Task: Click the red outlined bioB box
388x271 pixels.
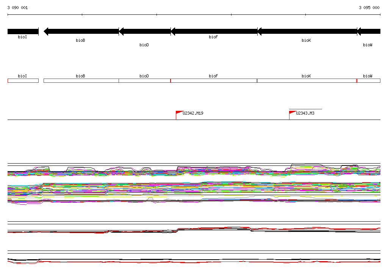Action: (81, 80)
